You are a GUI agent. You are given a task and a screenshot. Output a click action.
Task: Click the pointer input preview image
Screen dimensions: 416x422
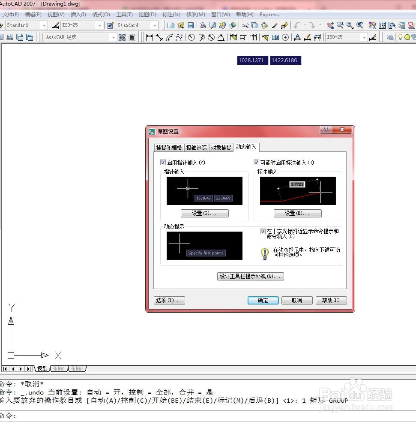tap(204, 191)
